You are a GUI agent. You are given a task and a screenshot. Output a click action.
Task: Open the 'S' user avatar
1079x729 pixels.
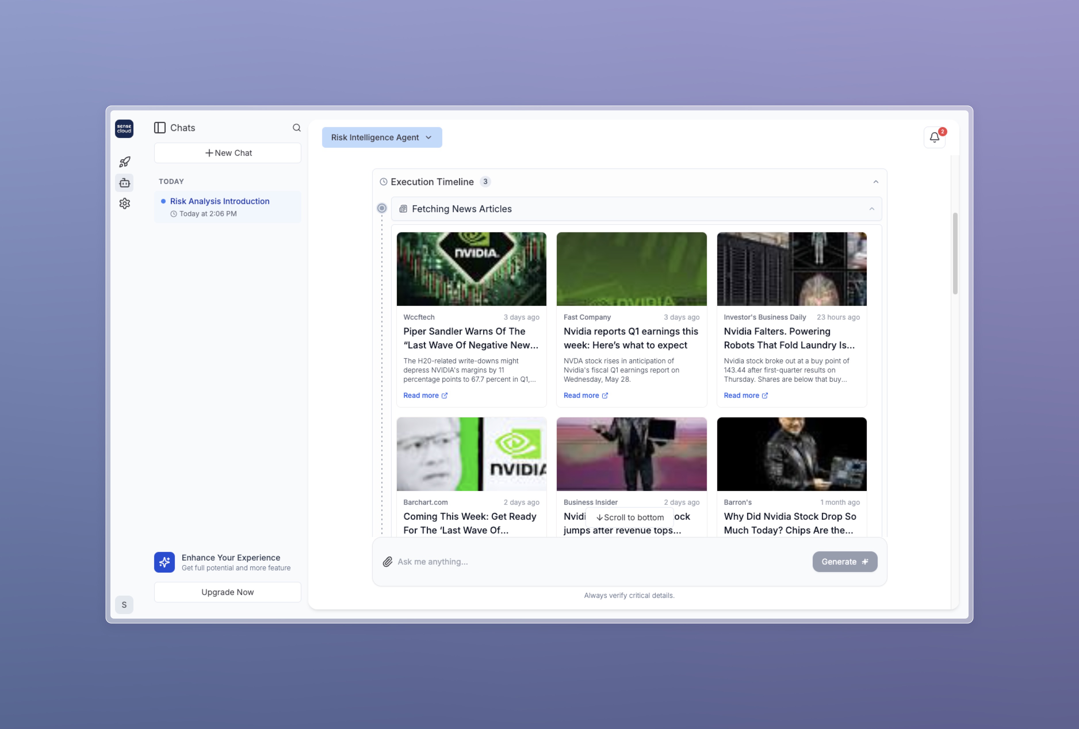click(x=124, y=604)
